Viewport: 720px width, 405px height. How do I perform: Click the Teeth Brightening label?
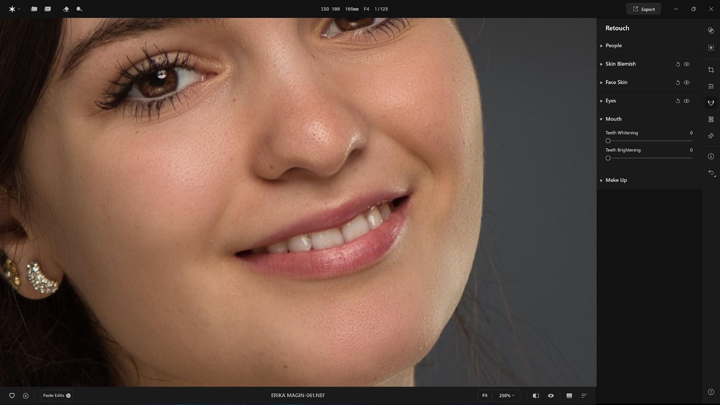click(623, 150)
